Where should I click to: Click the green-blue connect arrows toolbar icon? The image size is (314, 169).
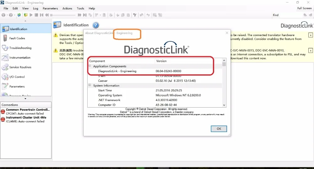19,15
